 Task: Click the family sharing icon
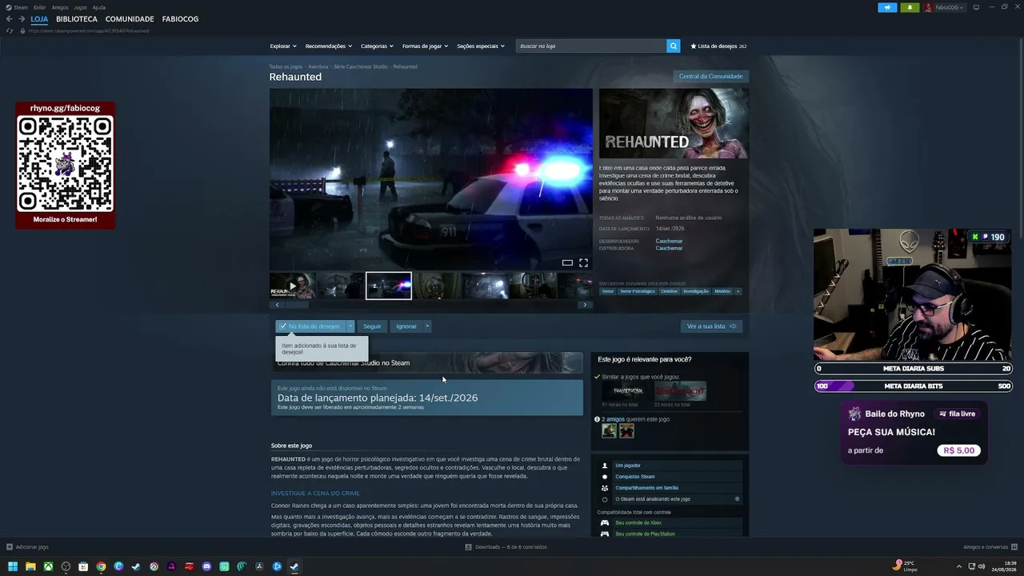click(x=605, y=488)
